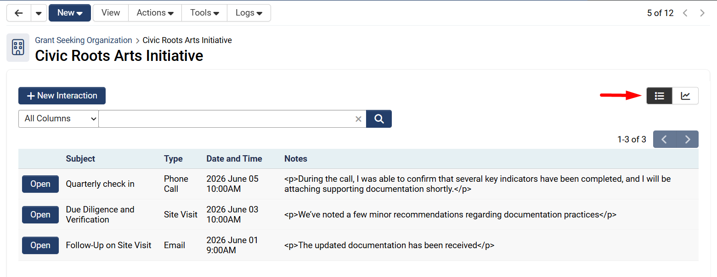717x277 pixels.
Task: Open the Tools menu
Action: [205, 13]
